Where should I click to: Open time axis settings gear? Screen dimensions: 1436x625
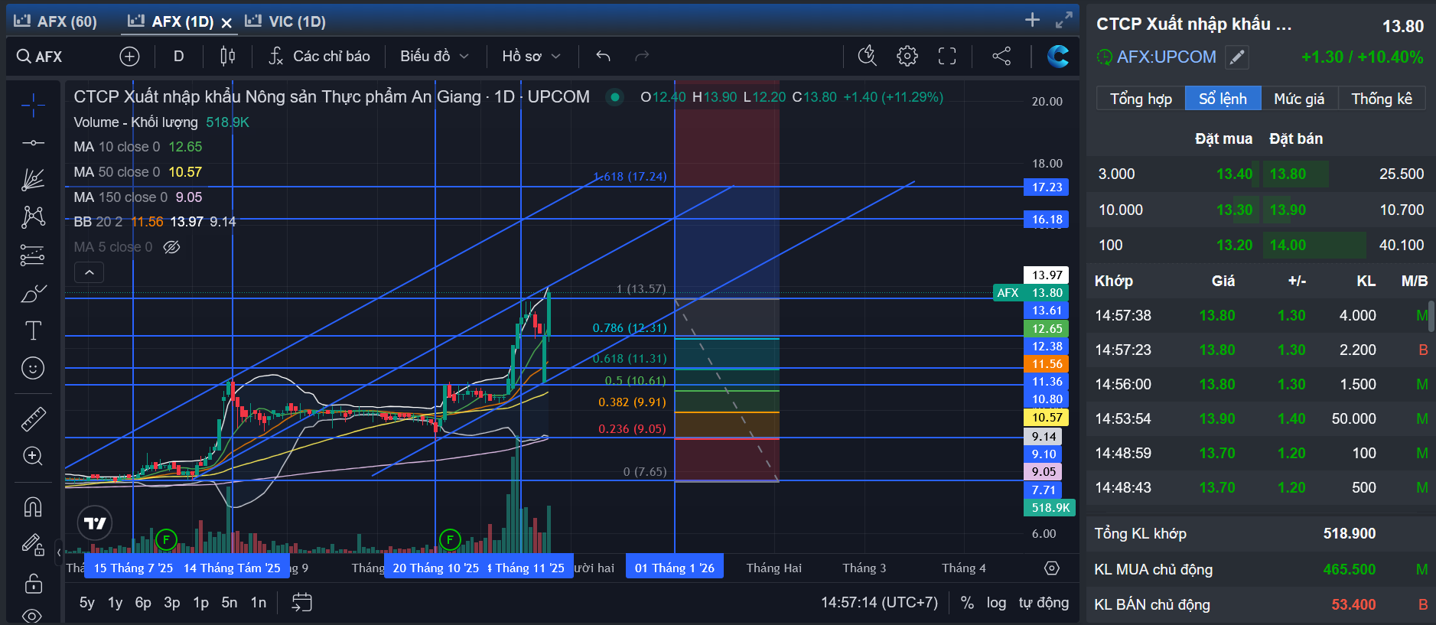pos(1052,568)
